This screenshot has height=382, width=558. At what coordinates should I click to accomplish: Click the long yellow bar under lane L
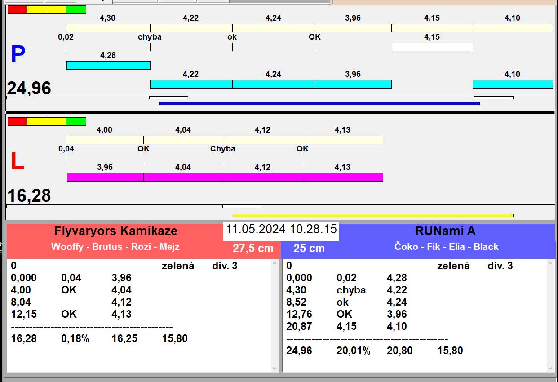[x=373, y=215]
